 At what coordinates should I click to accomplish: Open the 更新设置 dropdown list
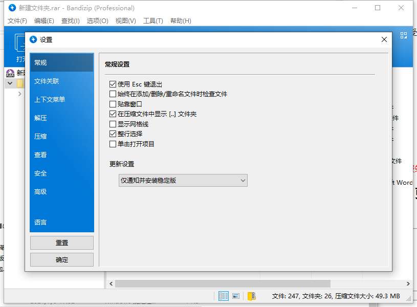183,181
